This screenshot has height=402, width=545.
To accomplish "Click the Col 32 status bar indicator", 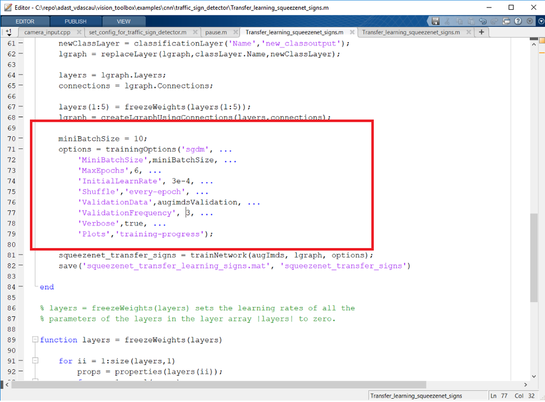I will coord(524,396).
